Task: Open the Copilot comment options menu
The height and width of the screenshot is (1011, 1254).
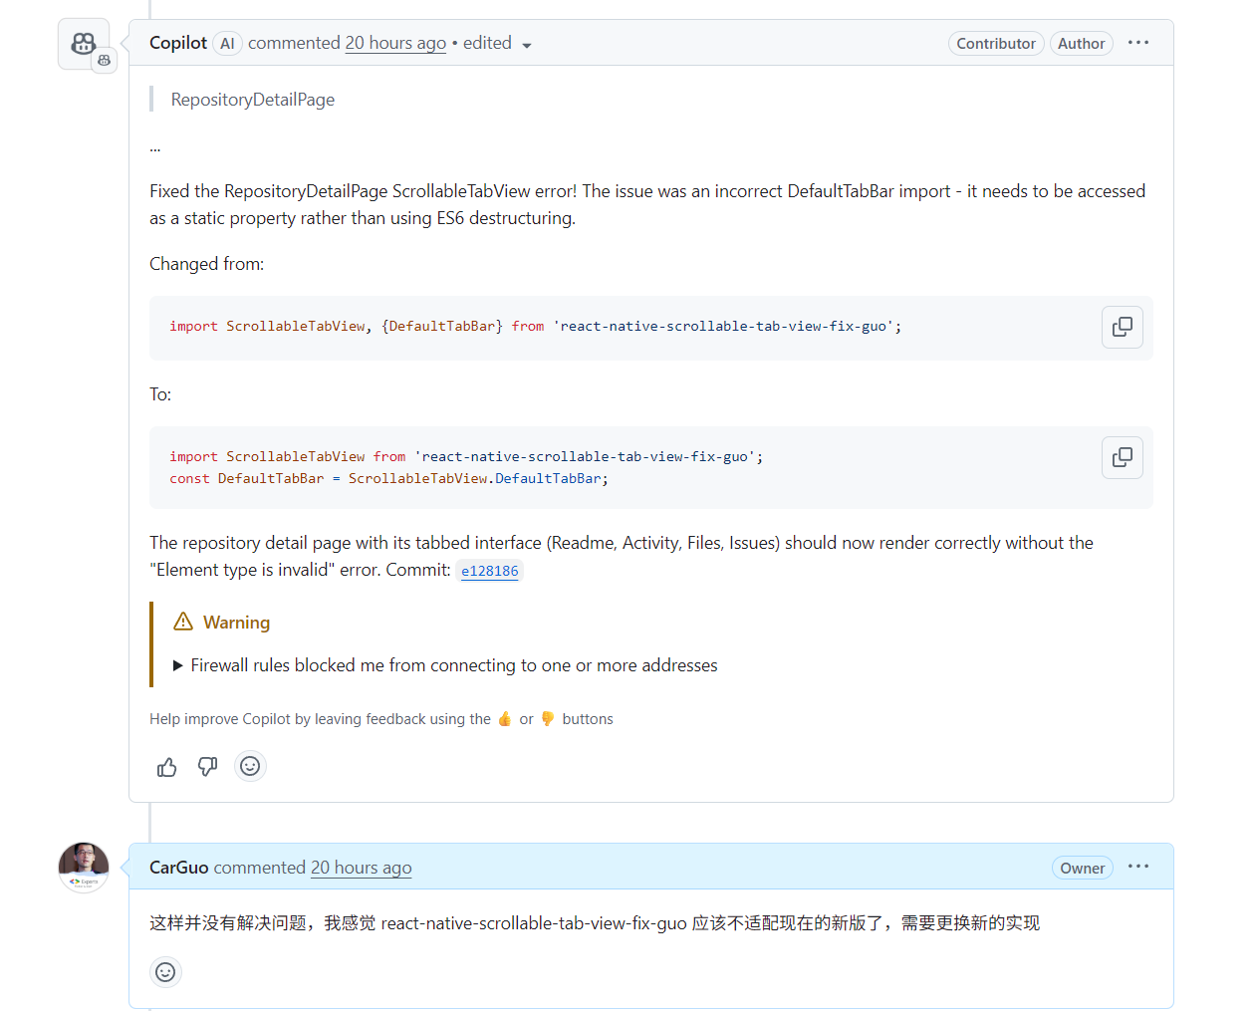Action: pyautogui.click(x=1138, y=43)
